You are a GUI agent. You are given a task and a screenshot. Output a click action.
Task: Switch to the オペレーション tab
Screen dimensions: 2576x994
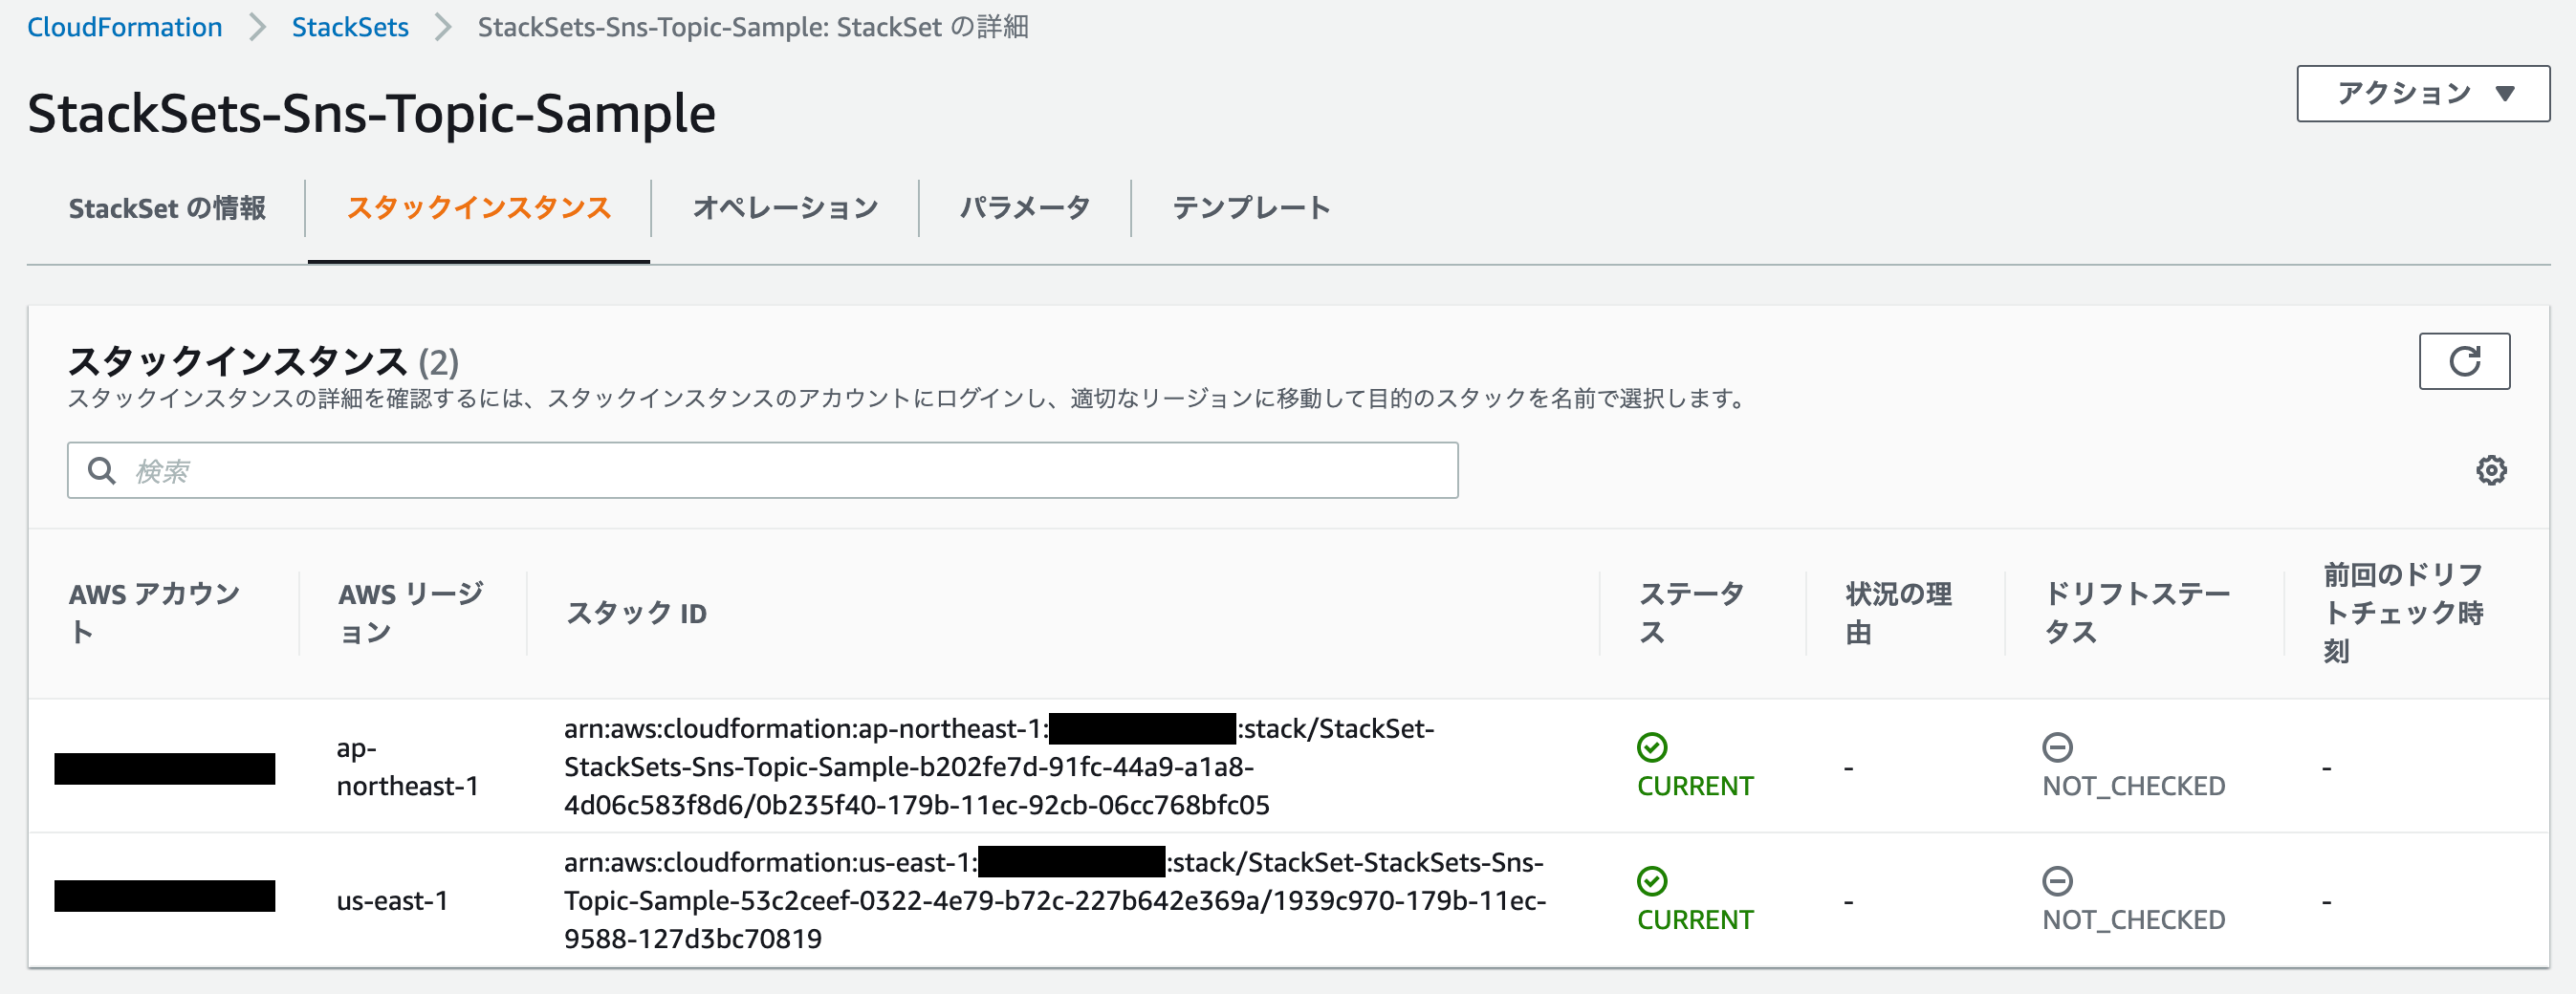click(786, 208)
